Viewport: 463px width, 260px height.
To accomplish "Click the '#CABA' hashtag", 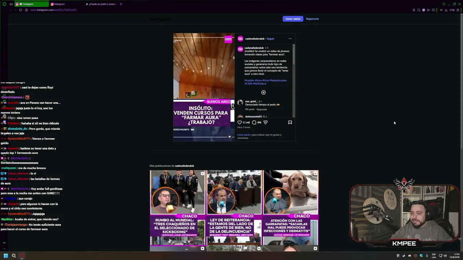I will [x=249, y=84].
